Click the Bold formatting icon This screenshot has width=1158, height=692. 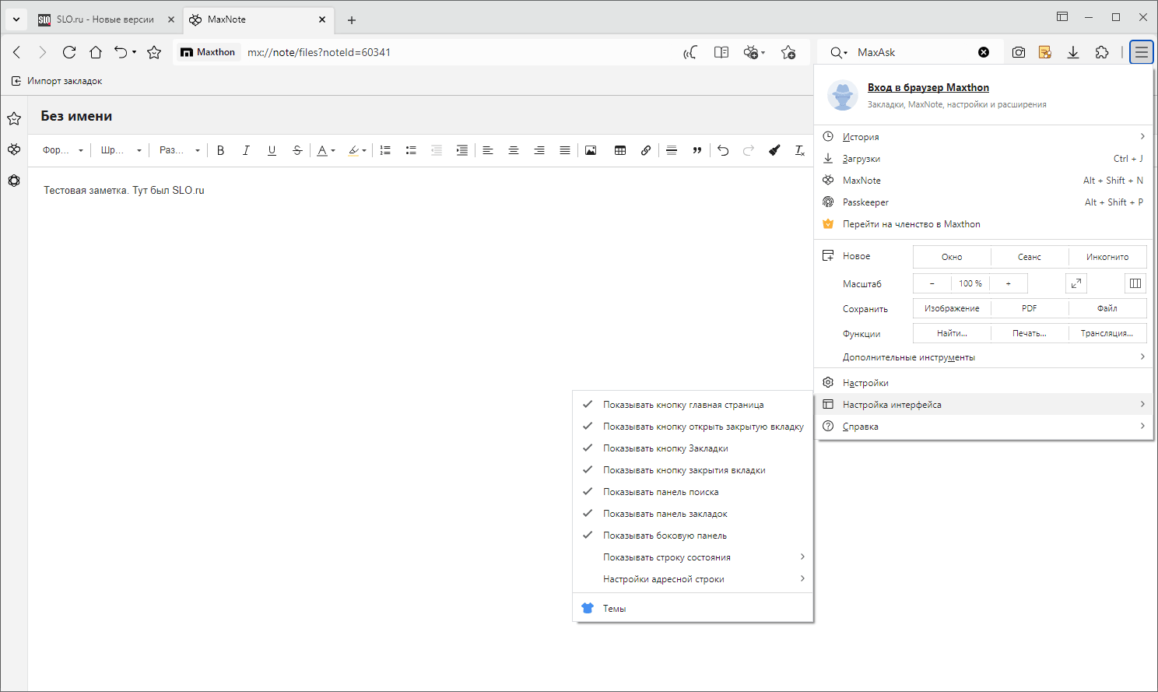(x=221, y=150)
